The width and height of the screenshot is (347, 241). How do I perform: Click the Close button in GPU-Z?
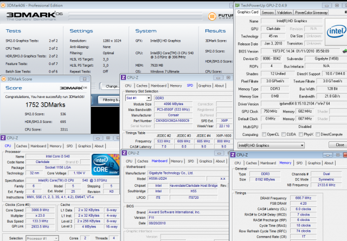tap(338, 145)
